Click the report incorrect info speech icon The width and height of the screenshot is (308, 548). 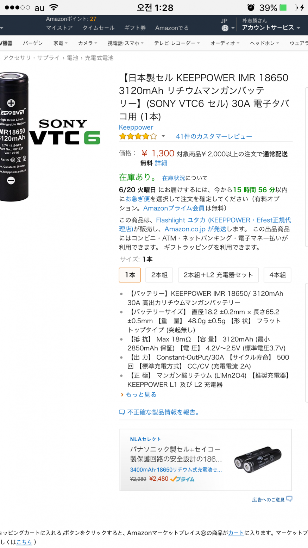click(x=122, y=412)
